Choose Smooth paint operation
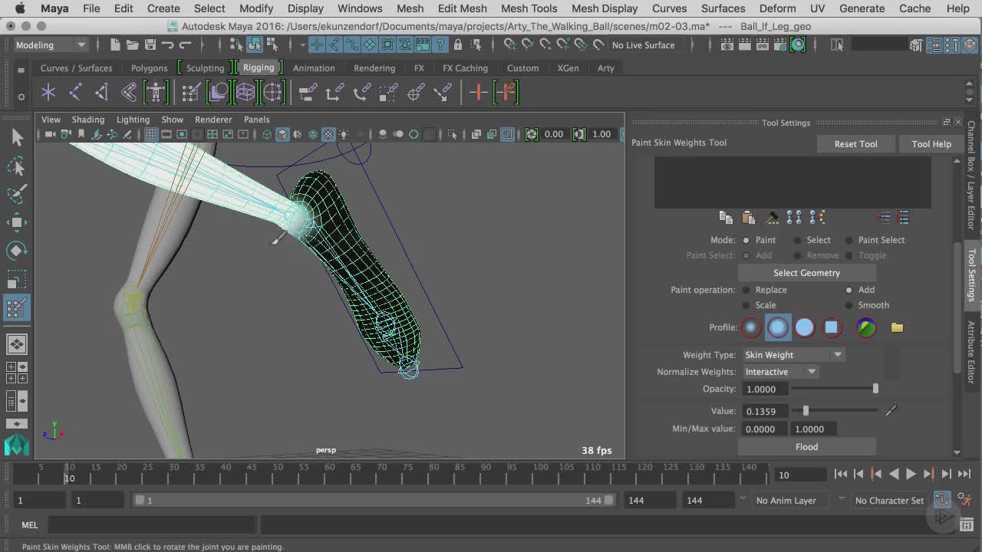 click(x=849, y=305)
